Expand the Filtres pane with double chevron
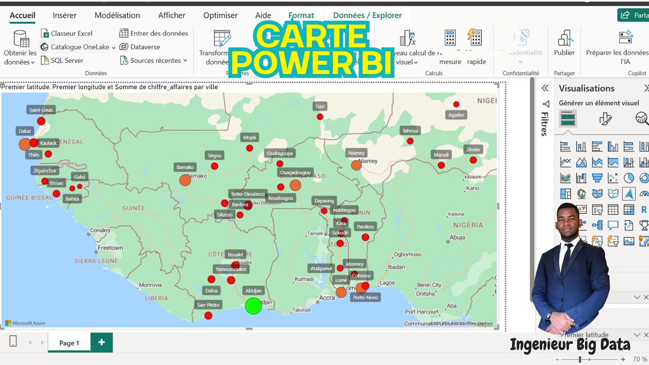The width and height of the screenshot is (649, 365). pos(545,88)
